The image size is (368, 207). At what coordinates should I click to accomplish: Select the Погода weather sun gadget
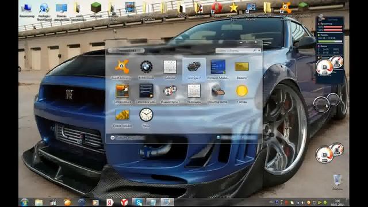(x=241, y=93)
